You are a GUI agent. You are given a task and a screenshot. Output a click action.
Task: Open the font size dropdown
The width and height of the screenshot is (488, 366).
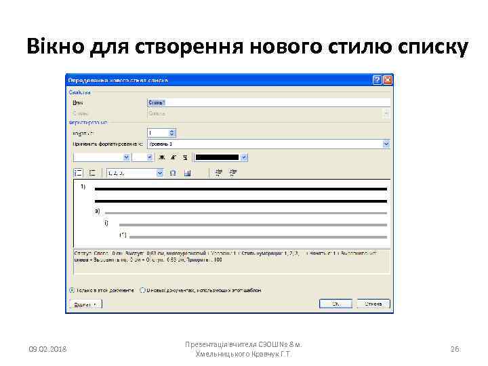150,157
